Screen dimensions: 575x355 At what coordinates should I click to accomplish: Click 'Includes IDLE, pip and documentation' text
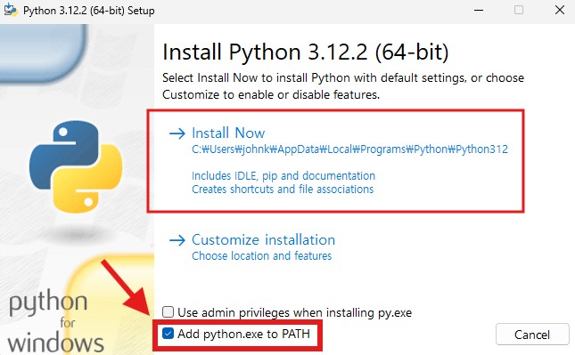tap(283, 175)
